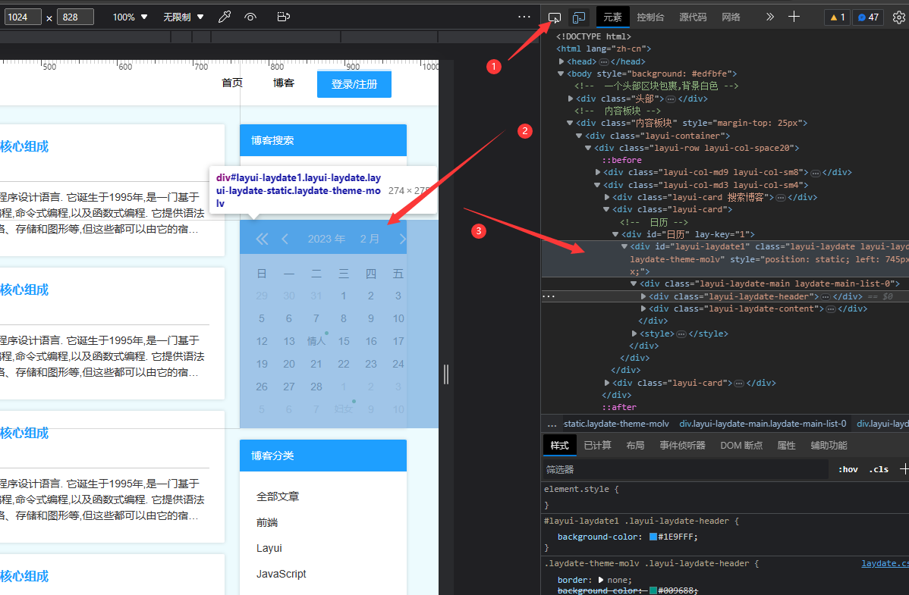The width and height of the screenshot is (909, 595).
Task: Open the zoom level 100% dropdown
Action: coord(130,17)
